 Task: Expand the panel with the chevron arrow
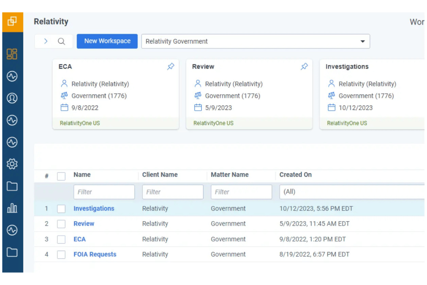(x=46, y=41)
